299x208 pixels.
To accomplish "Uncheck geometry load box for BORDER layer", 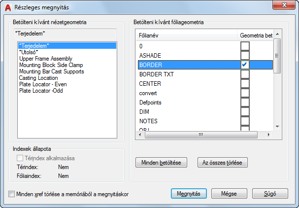I will 245,65.
